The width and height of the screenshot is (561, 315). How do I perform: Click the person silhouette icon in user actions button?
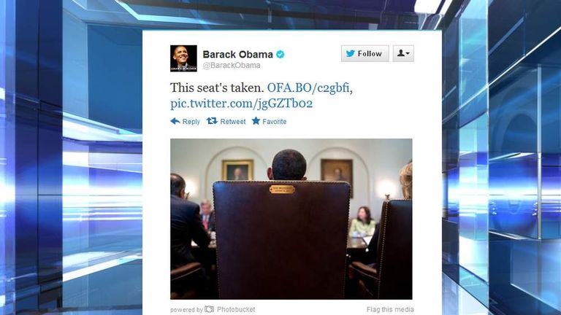coord(401,53)
